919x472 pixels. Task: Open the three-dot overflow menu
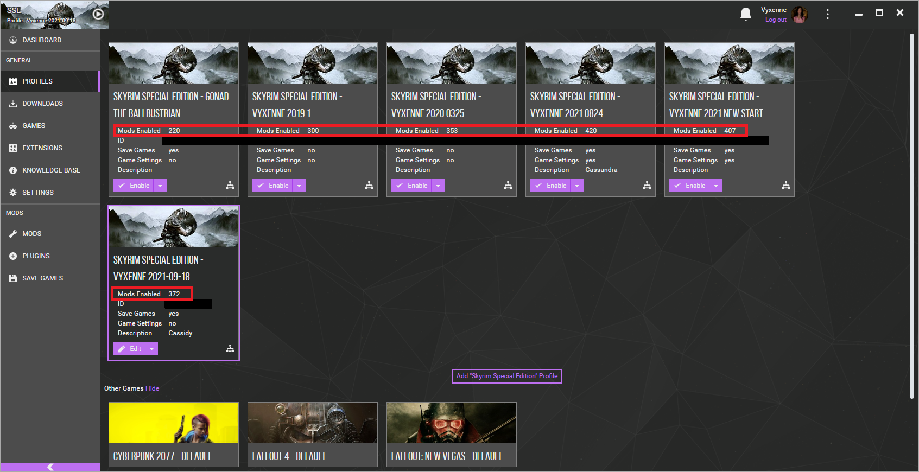tap(827, 14)
